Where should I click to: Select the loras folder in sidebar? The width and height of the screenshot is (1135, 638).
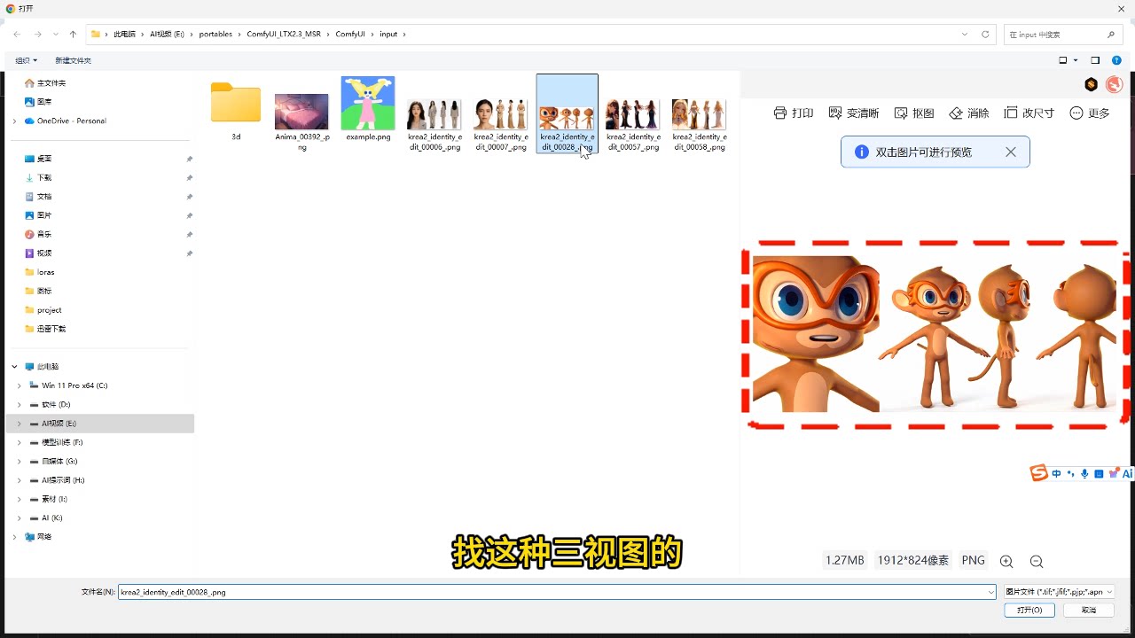tap(46, 272)
